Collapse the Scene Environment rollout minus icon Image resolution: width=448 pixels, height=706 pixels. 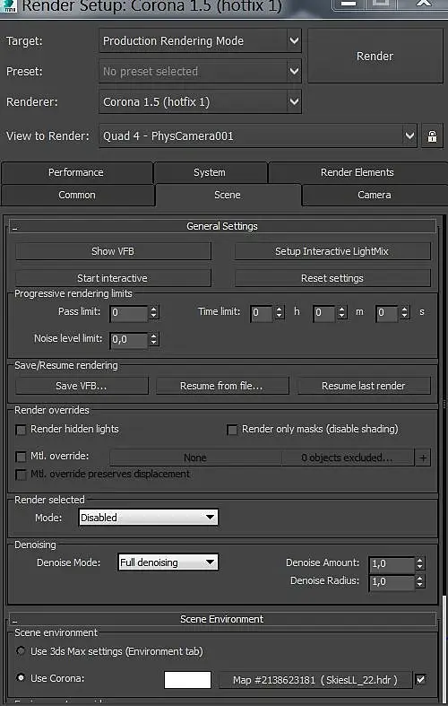[x=15, y=622]
